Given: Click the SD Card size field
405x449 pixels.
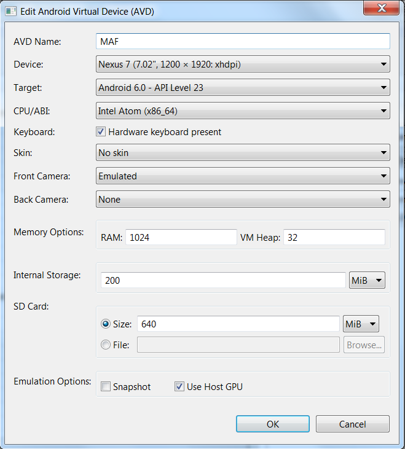Looking at the screenshot, I should pos(238,324).
